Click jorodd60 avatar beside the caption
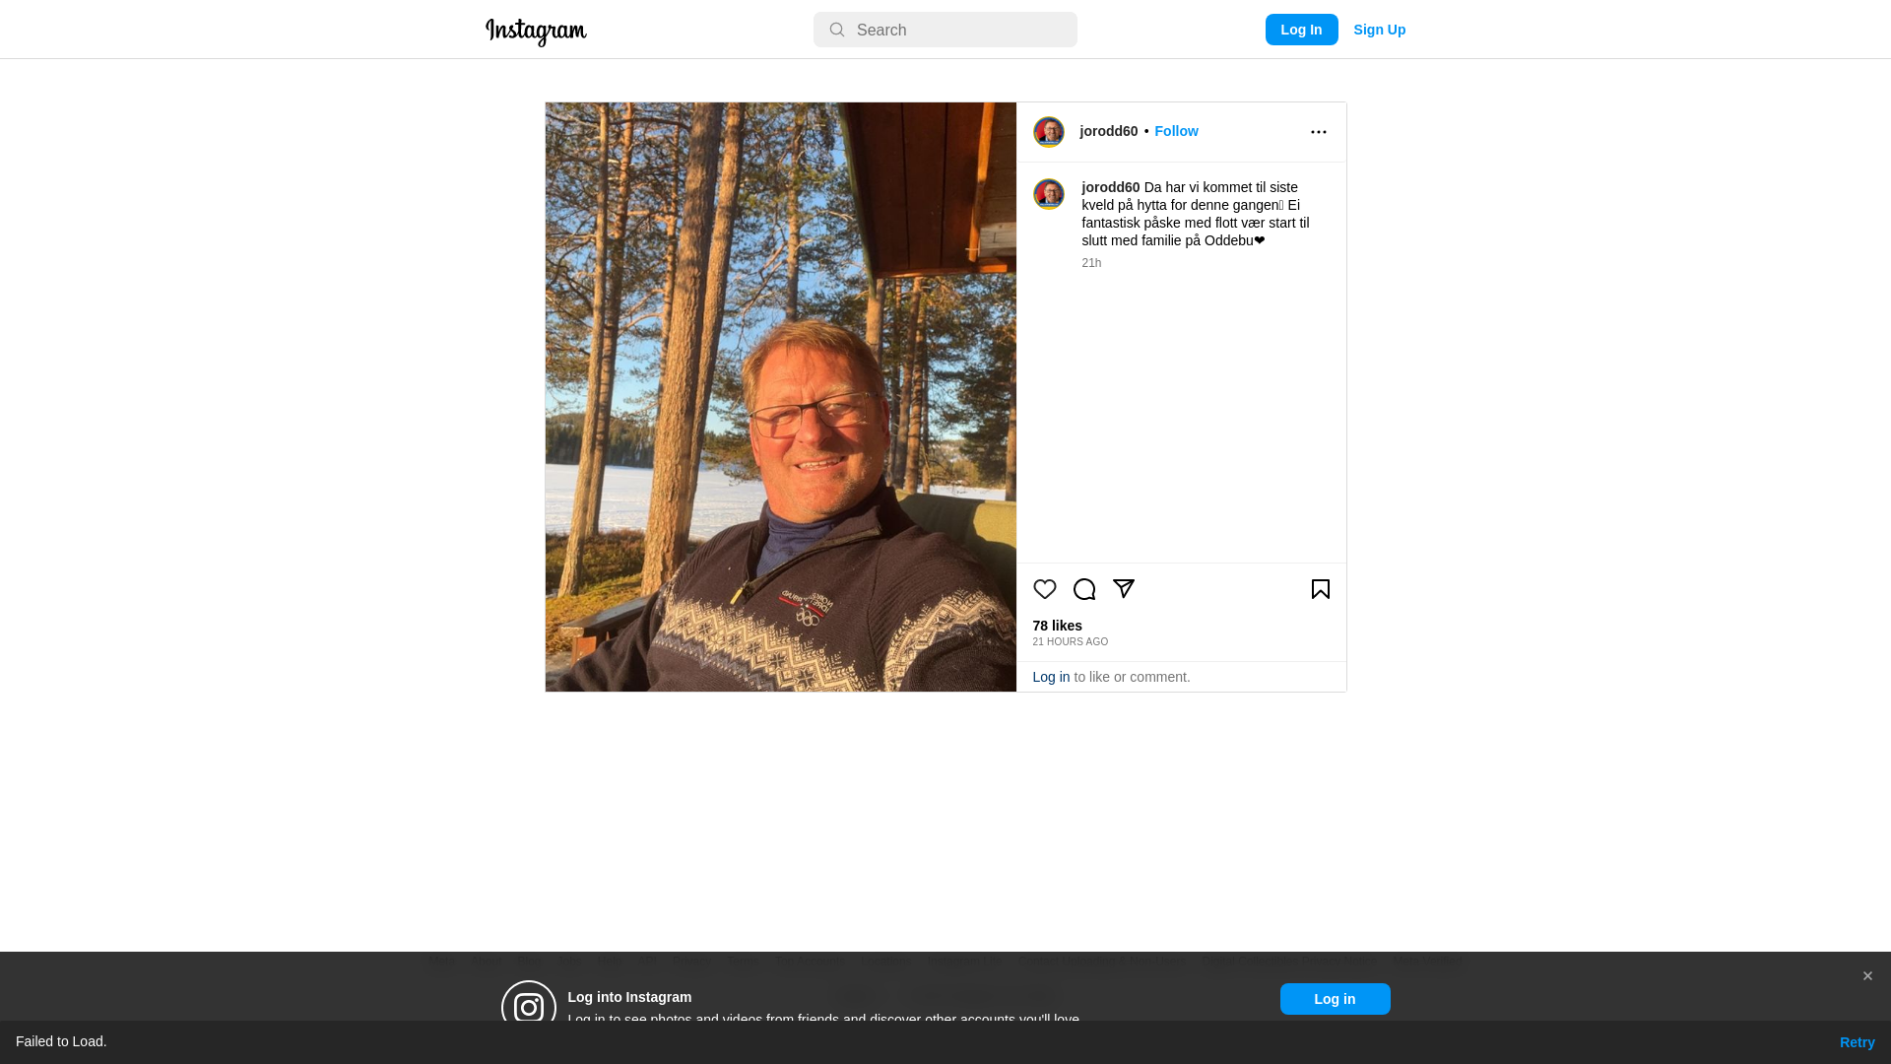The width and height of the screenshot is (1891, 1064). (x=1049, y=194)
